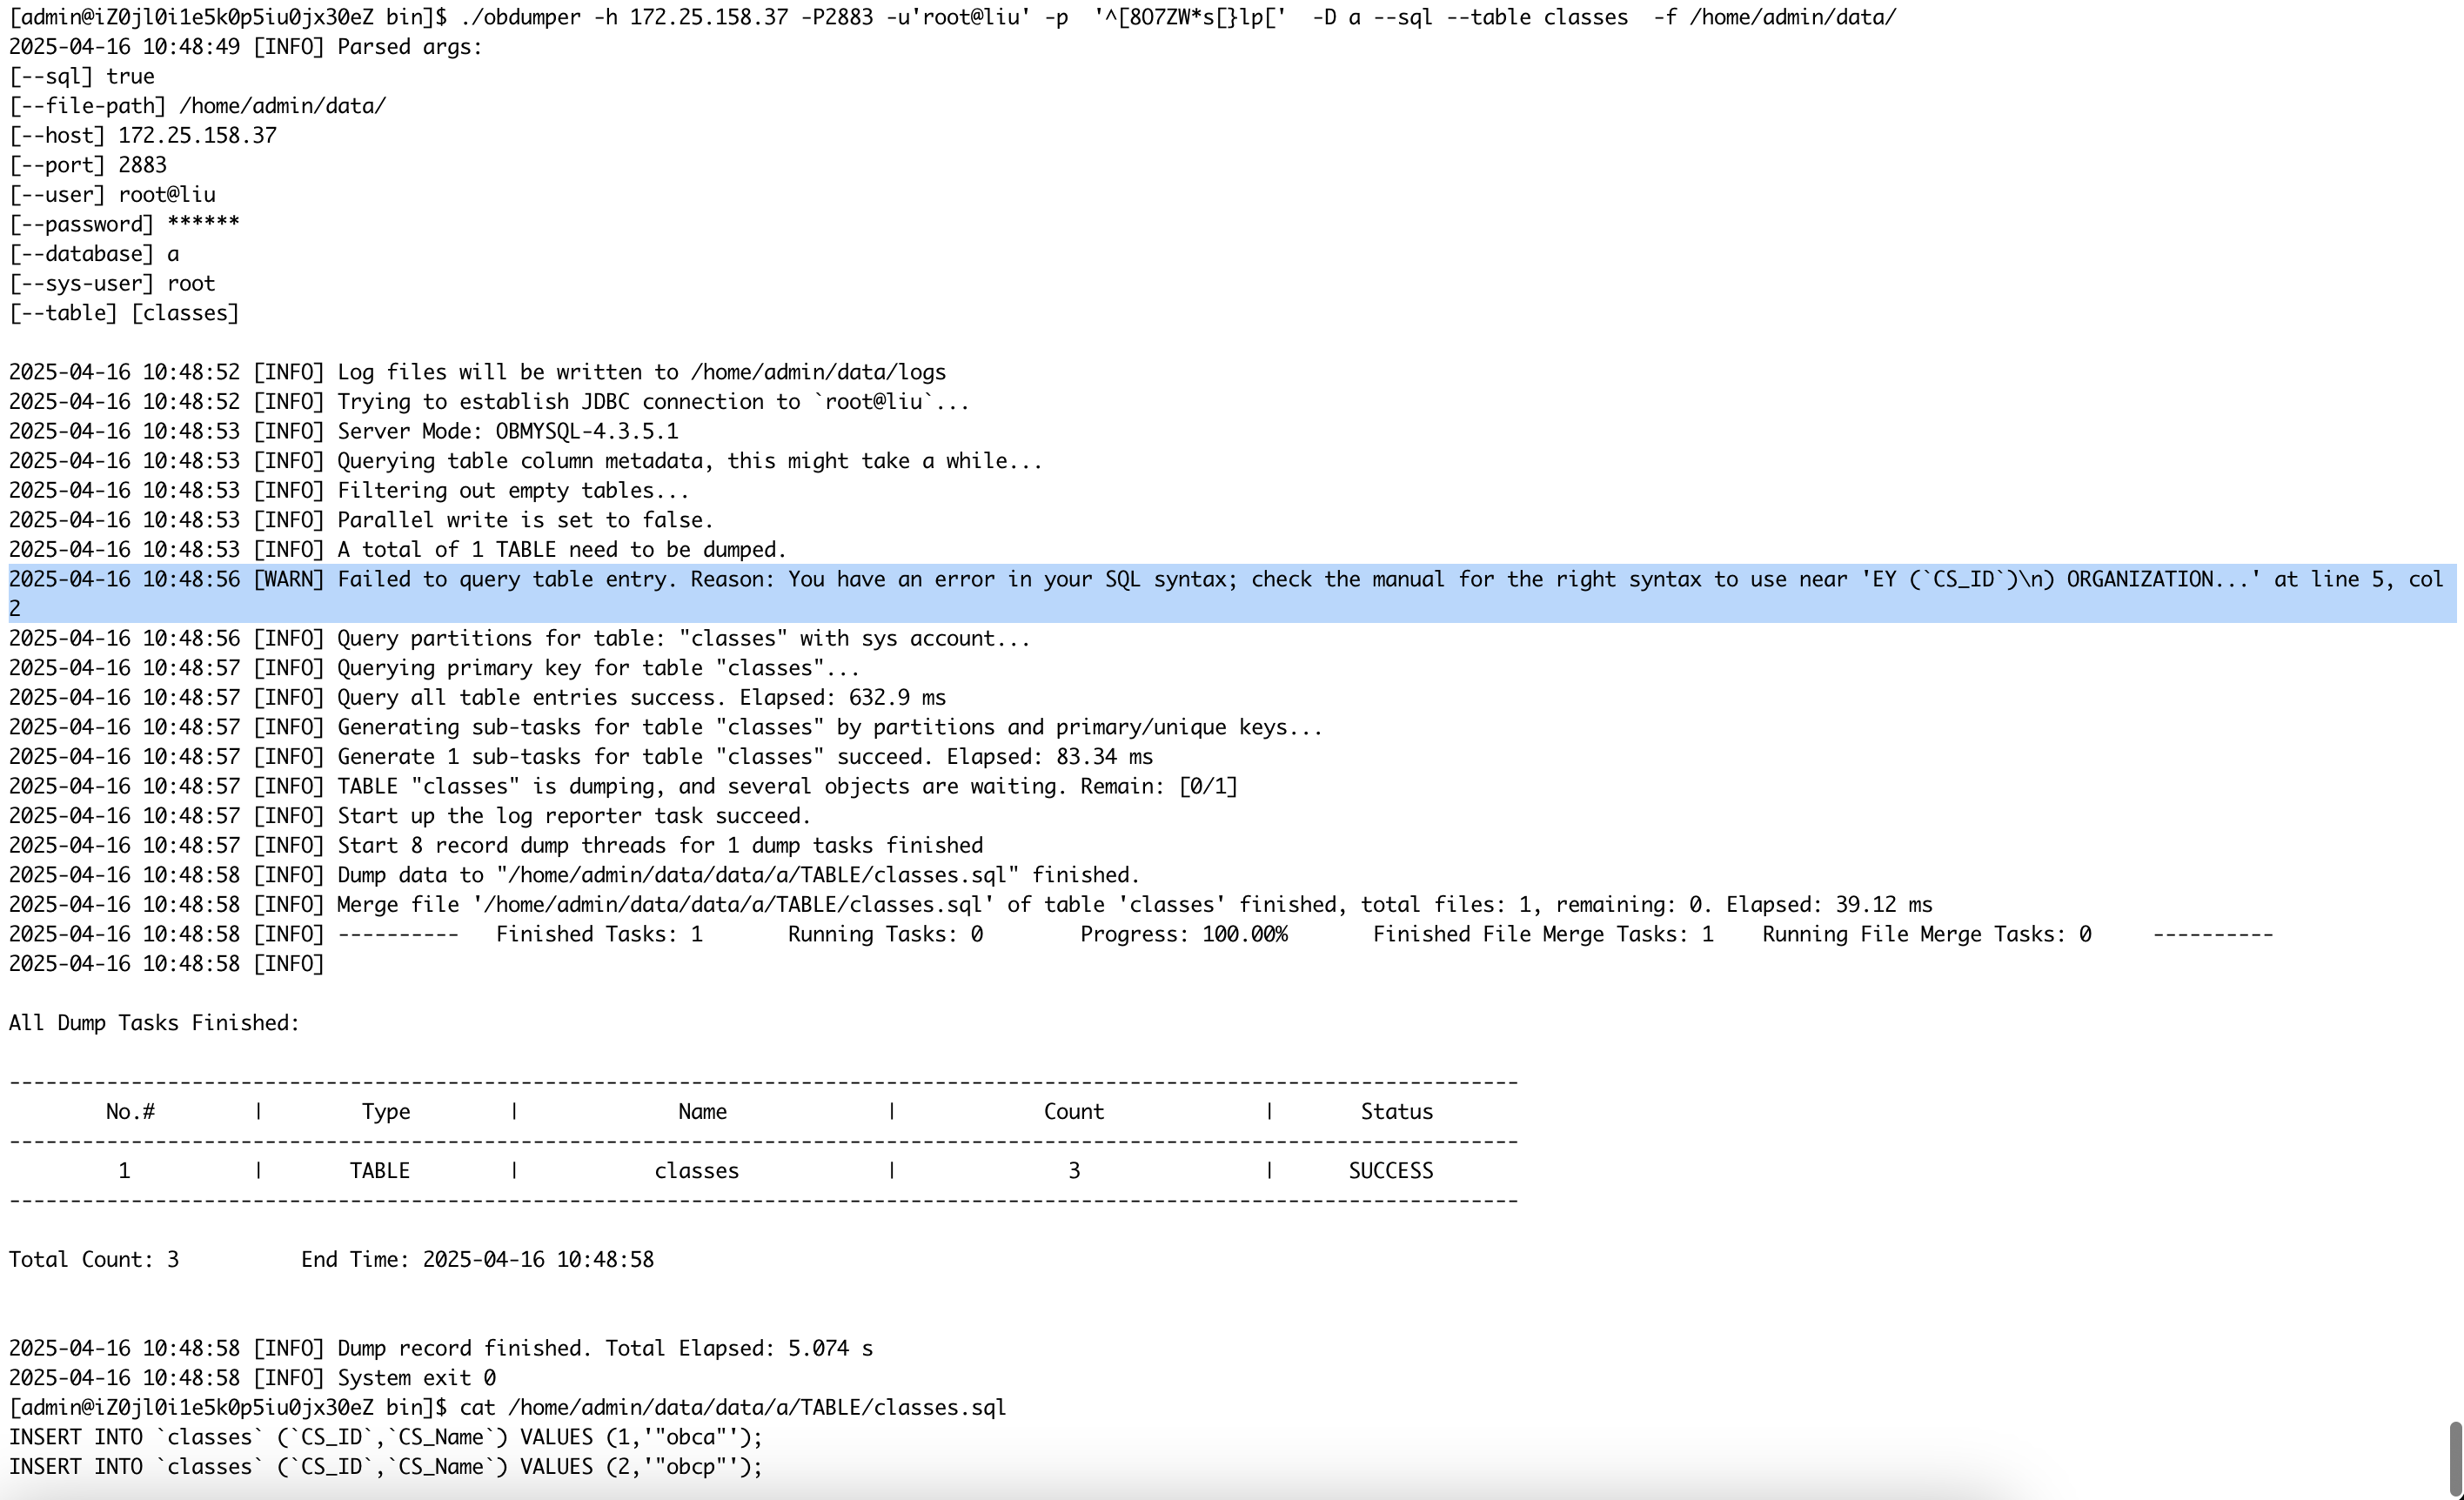The width and height of the screenshot is (2464, 1500).
Task: Click the '[--host] 172.25.158.37' line
Action: (x=143, y=135)
